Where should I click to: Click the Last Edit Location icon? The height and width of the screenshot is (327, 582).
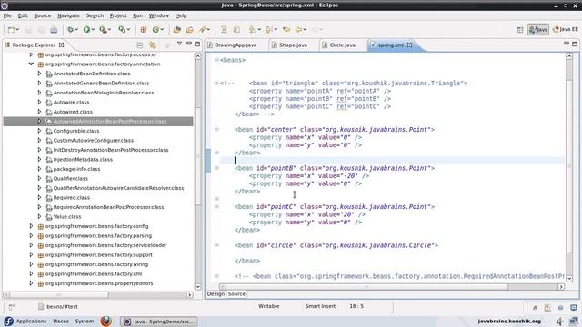(x=286, y=30)
